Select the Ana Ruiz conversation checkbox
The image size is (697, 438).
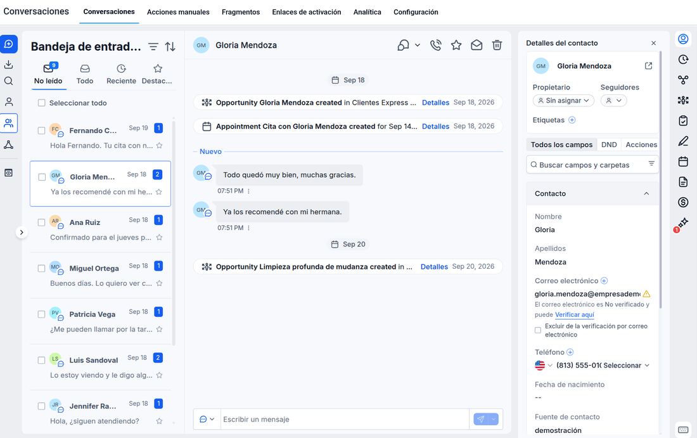click(x=41, y=222)
